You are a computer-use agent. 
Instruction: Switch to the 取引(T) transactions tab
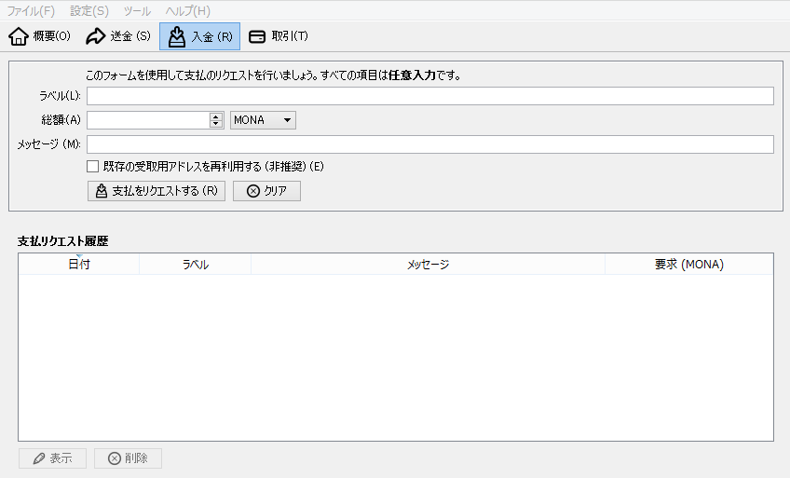click(279, 36)
